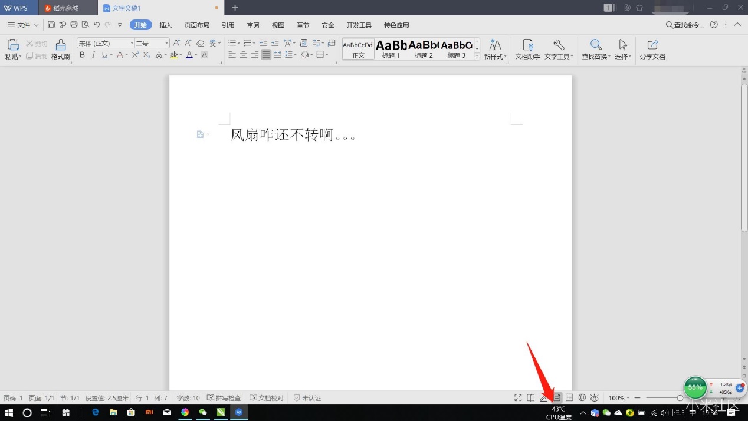
Task: Click the Print Preview icon
Action: [85, 25]
